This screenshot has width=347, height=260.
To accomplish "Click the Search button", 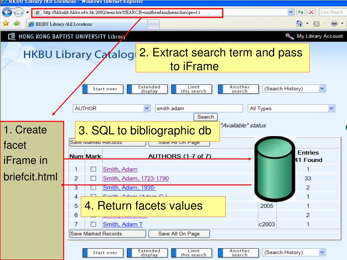I will tap(206, 117).
